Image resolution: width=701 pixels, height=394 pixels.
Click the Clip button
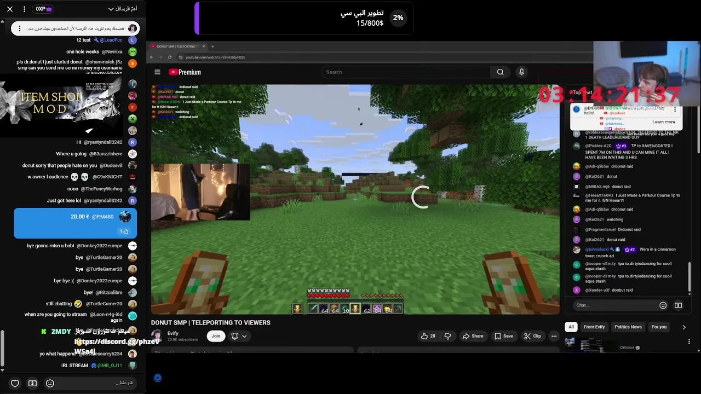pyautogui.click(x=532, y=336)
